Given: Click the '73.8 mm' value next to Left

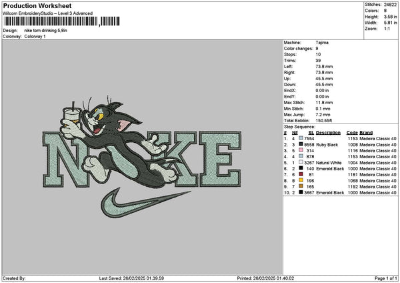Looking at the screenshot, I should [x=324, y=66].
